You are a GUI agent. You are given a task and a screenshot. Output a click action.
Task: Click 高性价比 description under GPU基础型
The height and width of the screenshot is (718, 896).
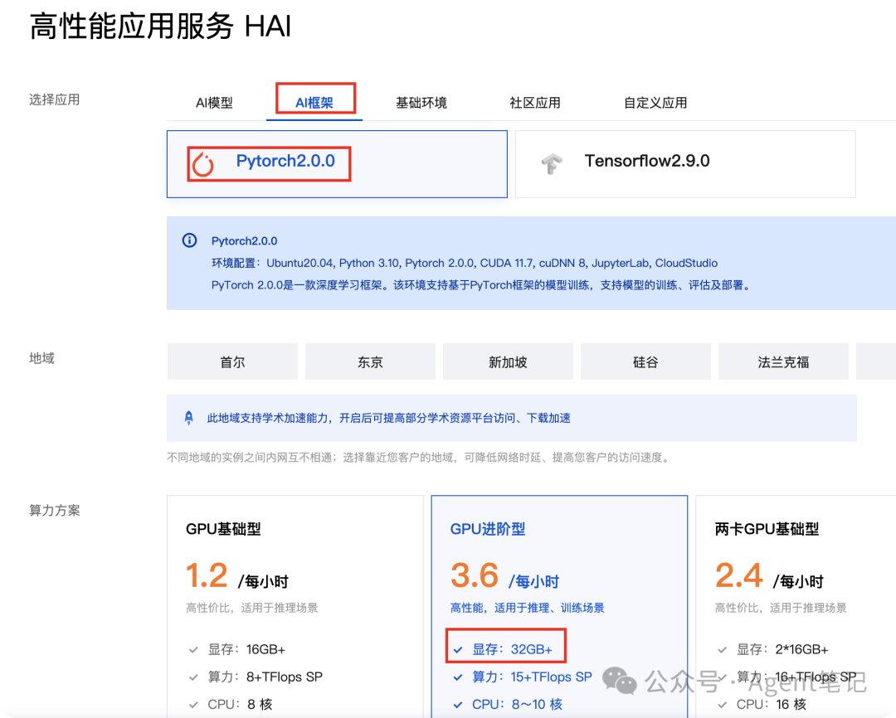point(252,608)
